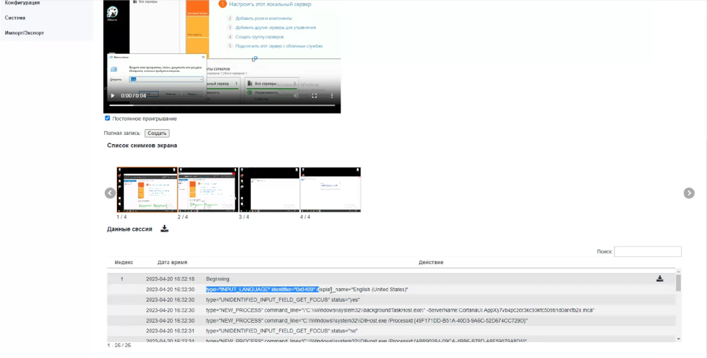Download session data next to Данные сессии
The height and width of the screenshot is (358, 707).
[x=164, y=229]
